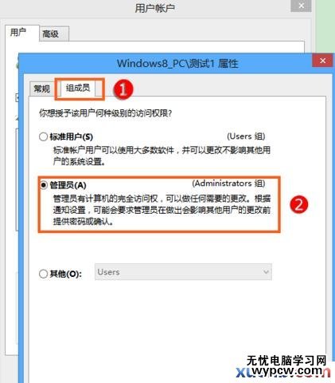Close the 测试1 属性 dialog
This screenshot has height=383, width=335.
(x=322, y=61)
